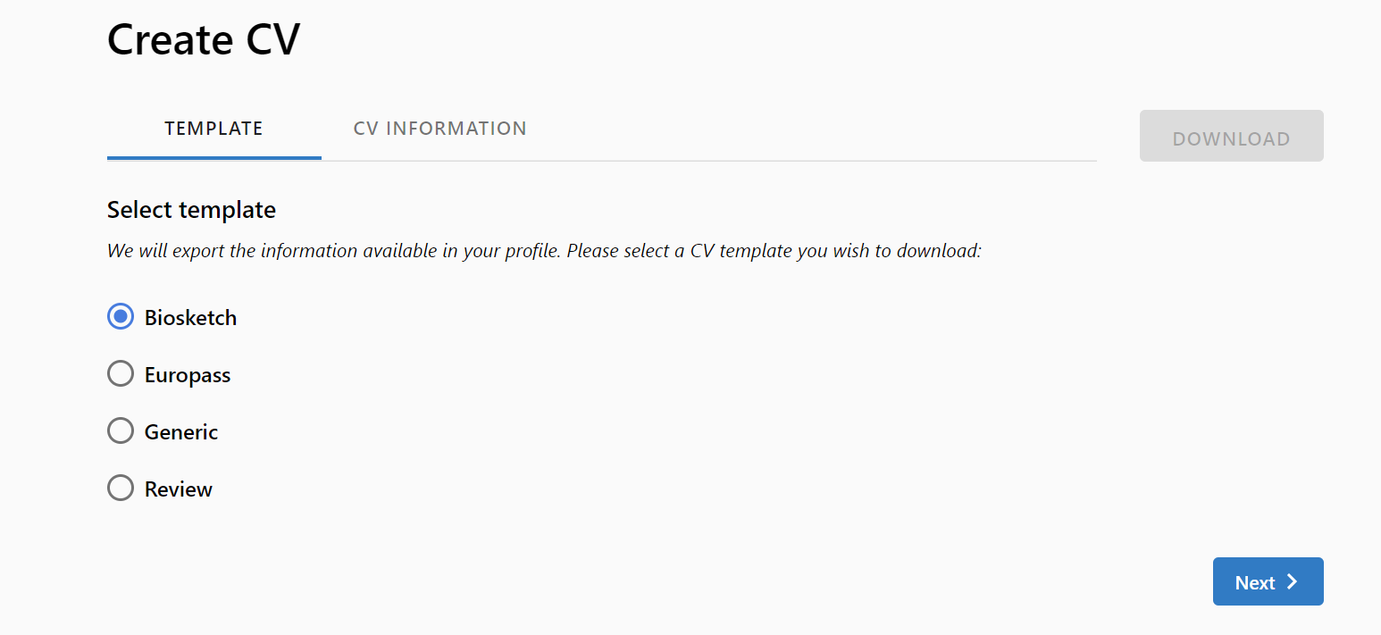Click the italic export information description
This screenshot has width=1381, height=635.
coord(545,251)
